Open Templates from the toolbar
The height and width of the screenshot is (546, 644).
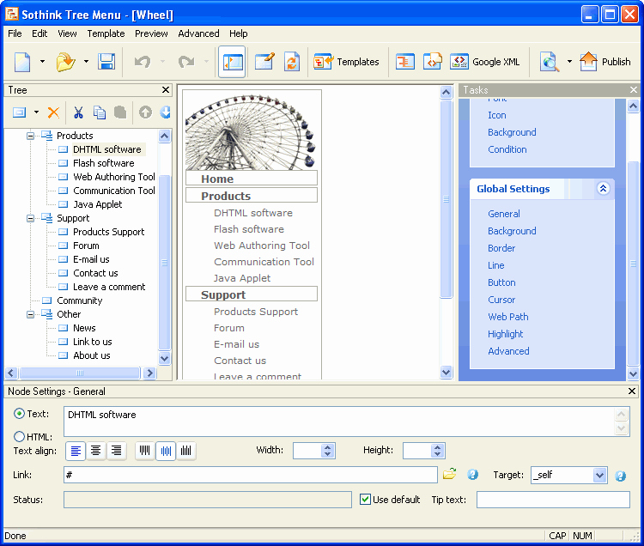click(346, 62)
